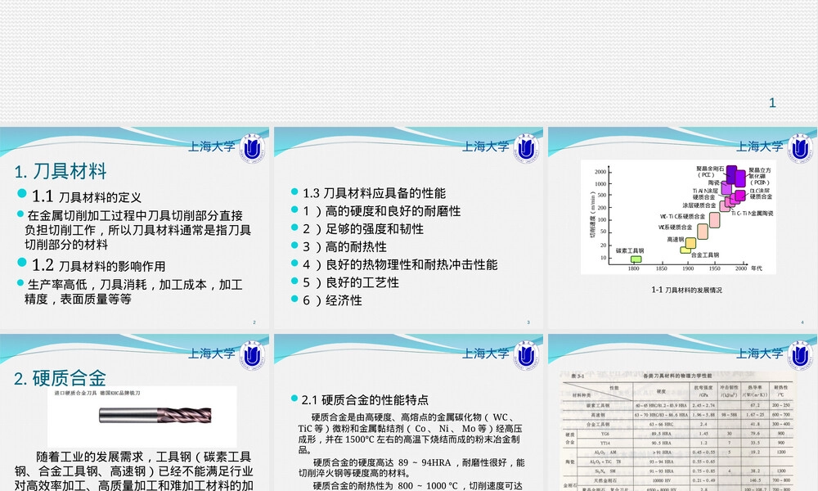Image resolution: width=818 pixels, height=491 pixels.
Task: Click the page number 1 on the top slide
Action: [773, 103]
